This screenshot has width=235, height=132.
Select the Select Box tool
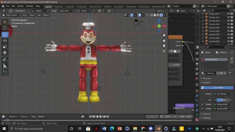coord(5,22)
